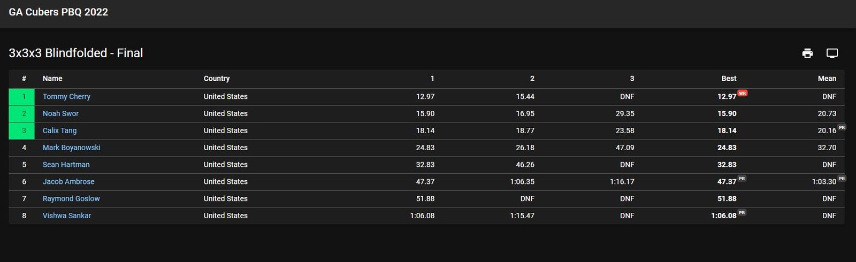Click the green rank 1 cell
Viewport: 856px width, 262px height.
point(21,97)
